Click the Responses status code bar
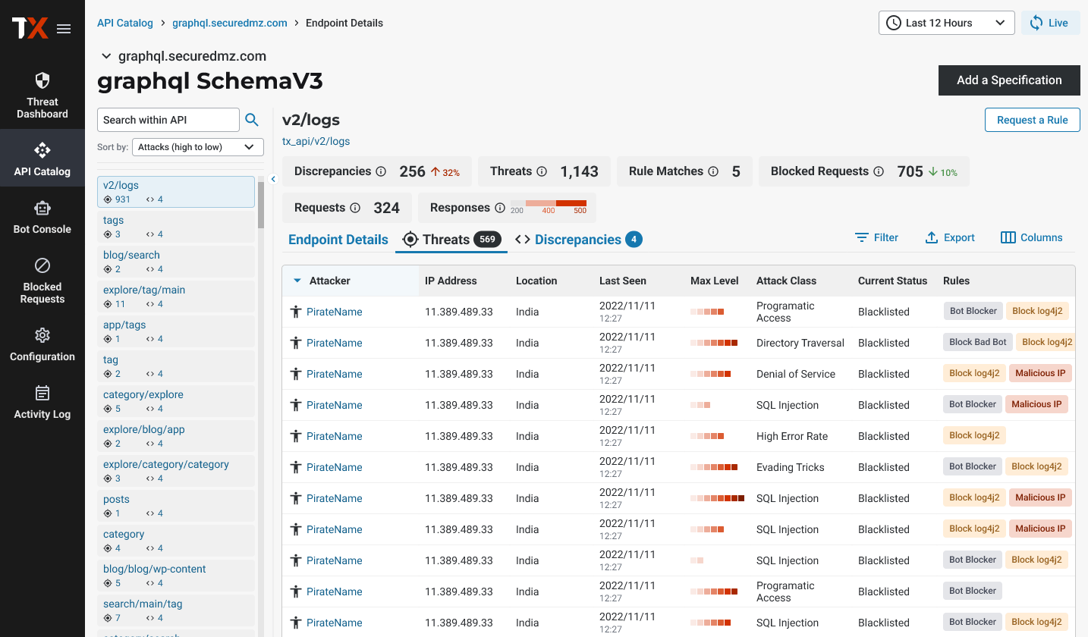This screenshot has width=1088, height=637. pos(549,203)
